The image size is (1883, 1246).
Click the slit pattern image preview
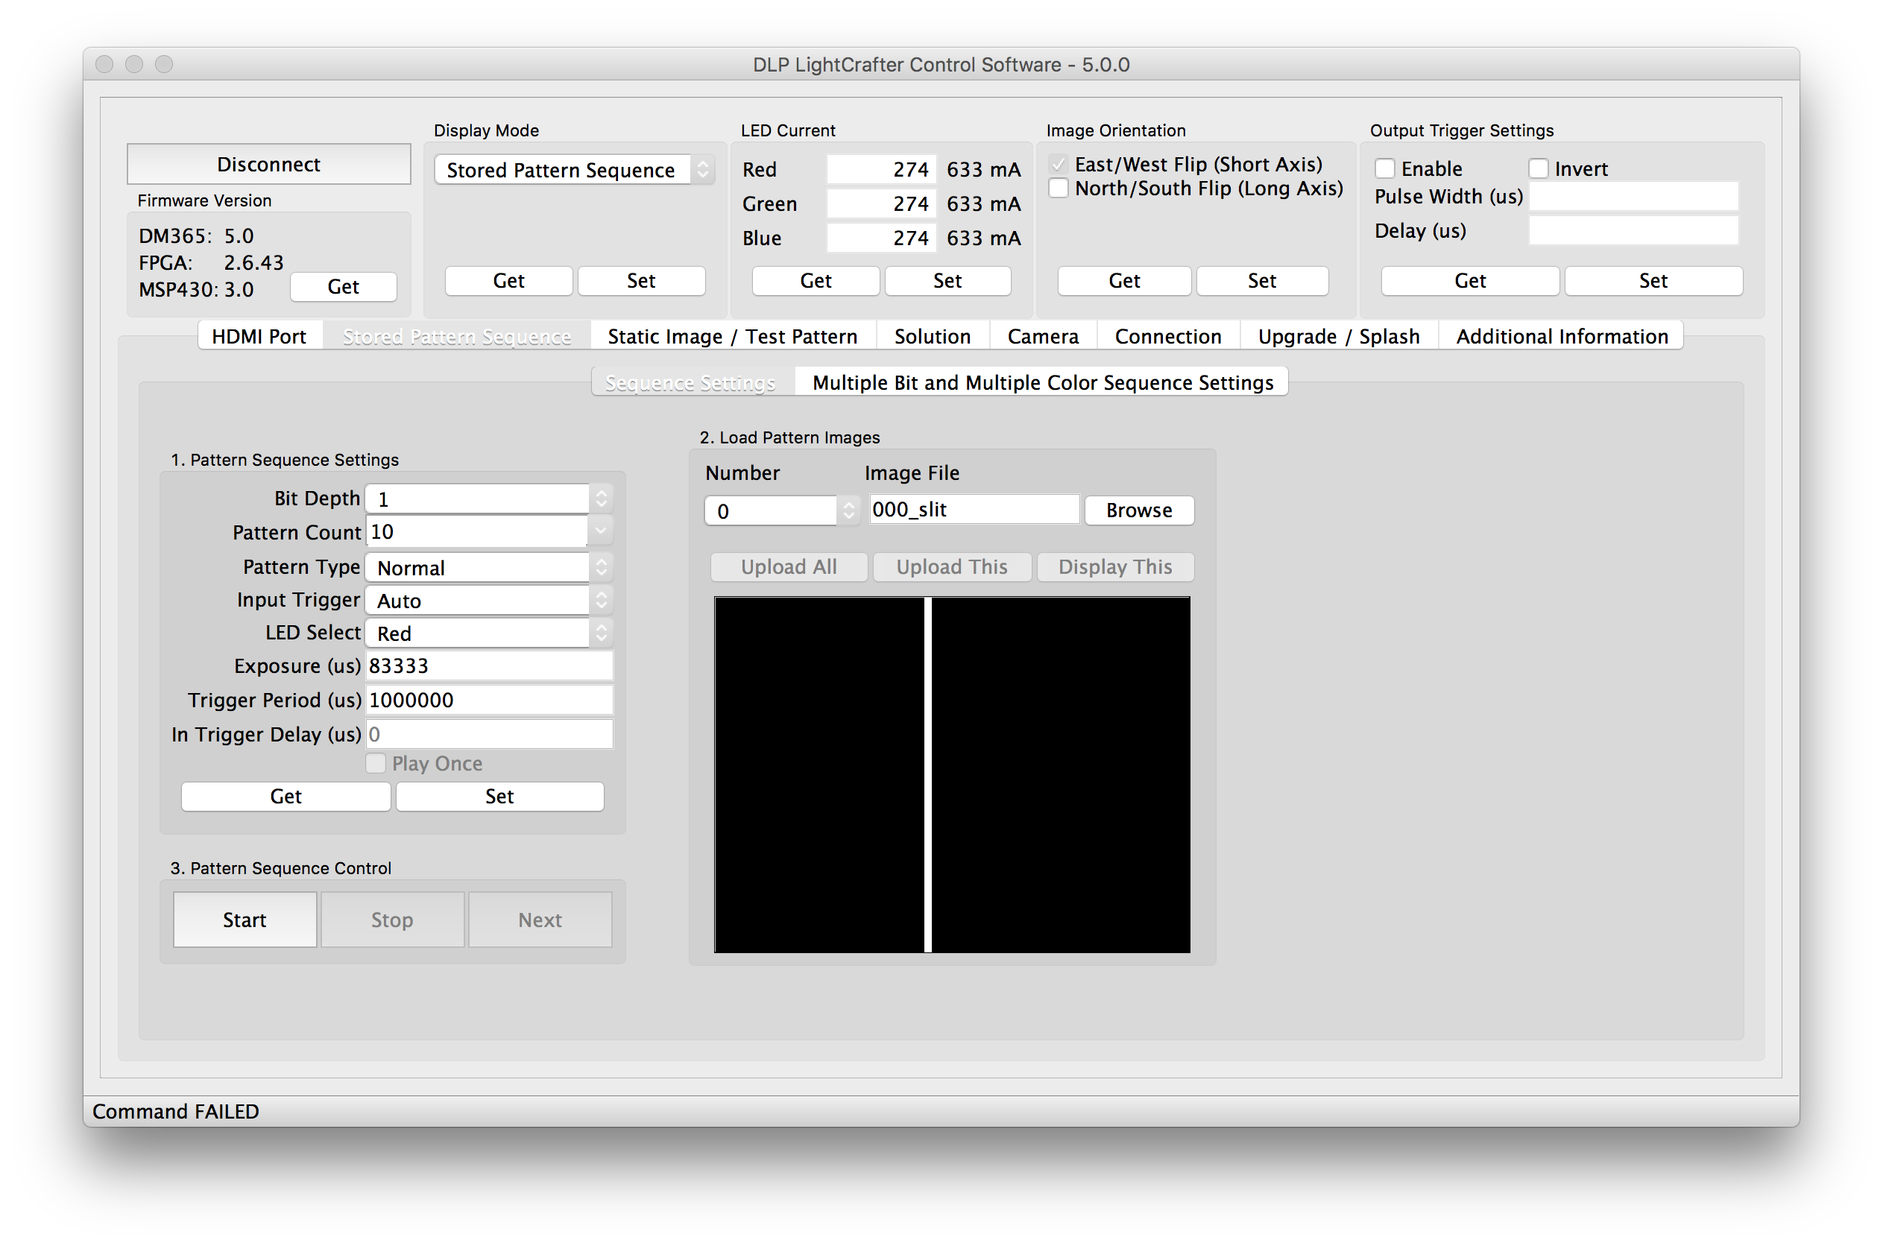point(951,774)
